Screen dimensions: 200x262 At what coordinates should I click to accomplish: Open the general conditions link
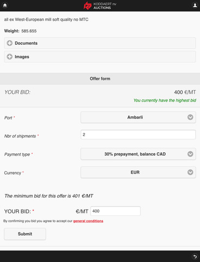click(x=88, y=221)
